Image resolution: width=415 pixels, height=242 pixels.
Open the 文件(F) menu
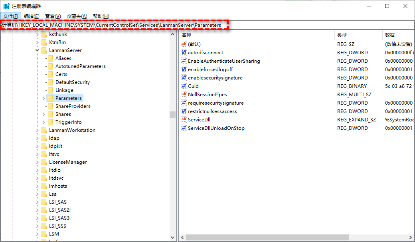pyautogui.click(x=10, y=16)
